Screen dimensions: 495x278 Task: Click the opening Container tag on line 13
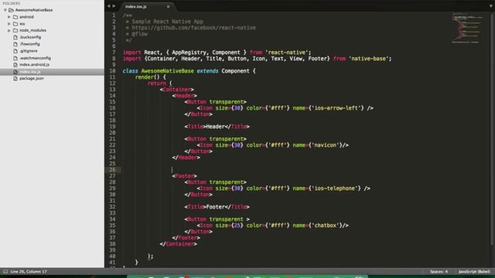click(x=177, y=90)
